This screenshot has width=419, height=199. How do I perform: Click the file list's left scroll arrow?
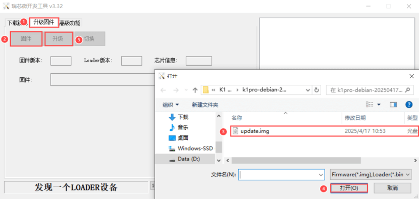click(228, 161)
